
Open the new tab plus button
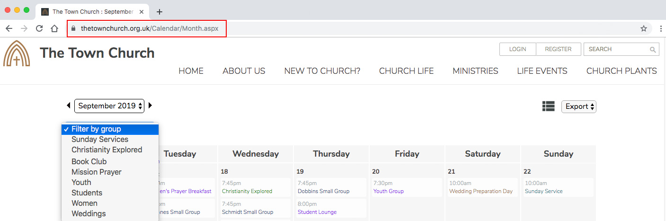160,12
